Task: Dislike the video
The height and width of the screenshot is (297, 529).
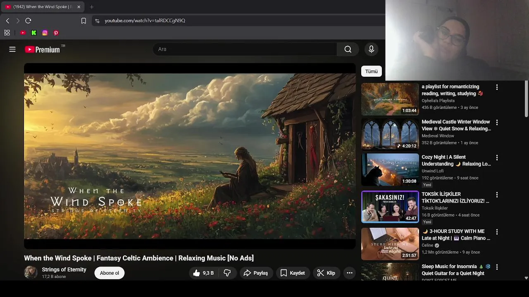Action: (227, 273)
